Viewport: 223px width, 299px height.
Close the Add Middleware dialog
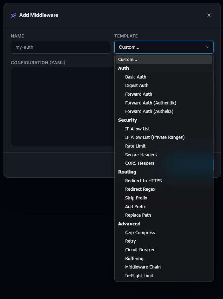209,15
